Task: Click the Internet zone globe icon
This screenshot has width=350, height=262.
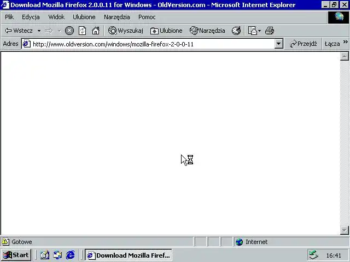Action: pyautogui.click(x=240, y=242)
